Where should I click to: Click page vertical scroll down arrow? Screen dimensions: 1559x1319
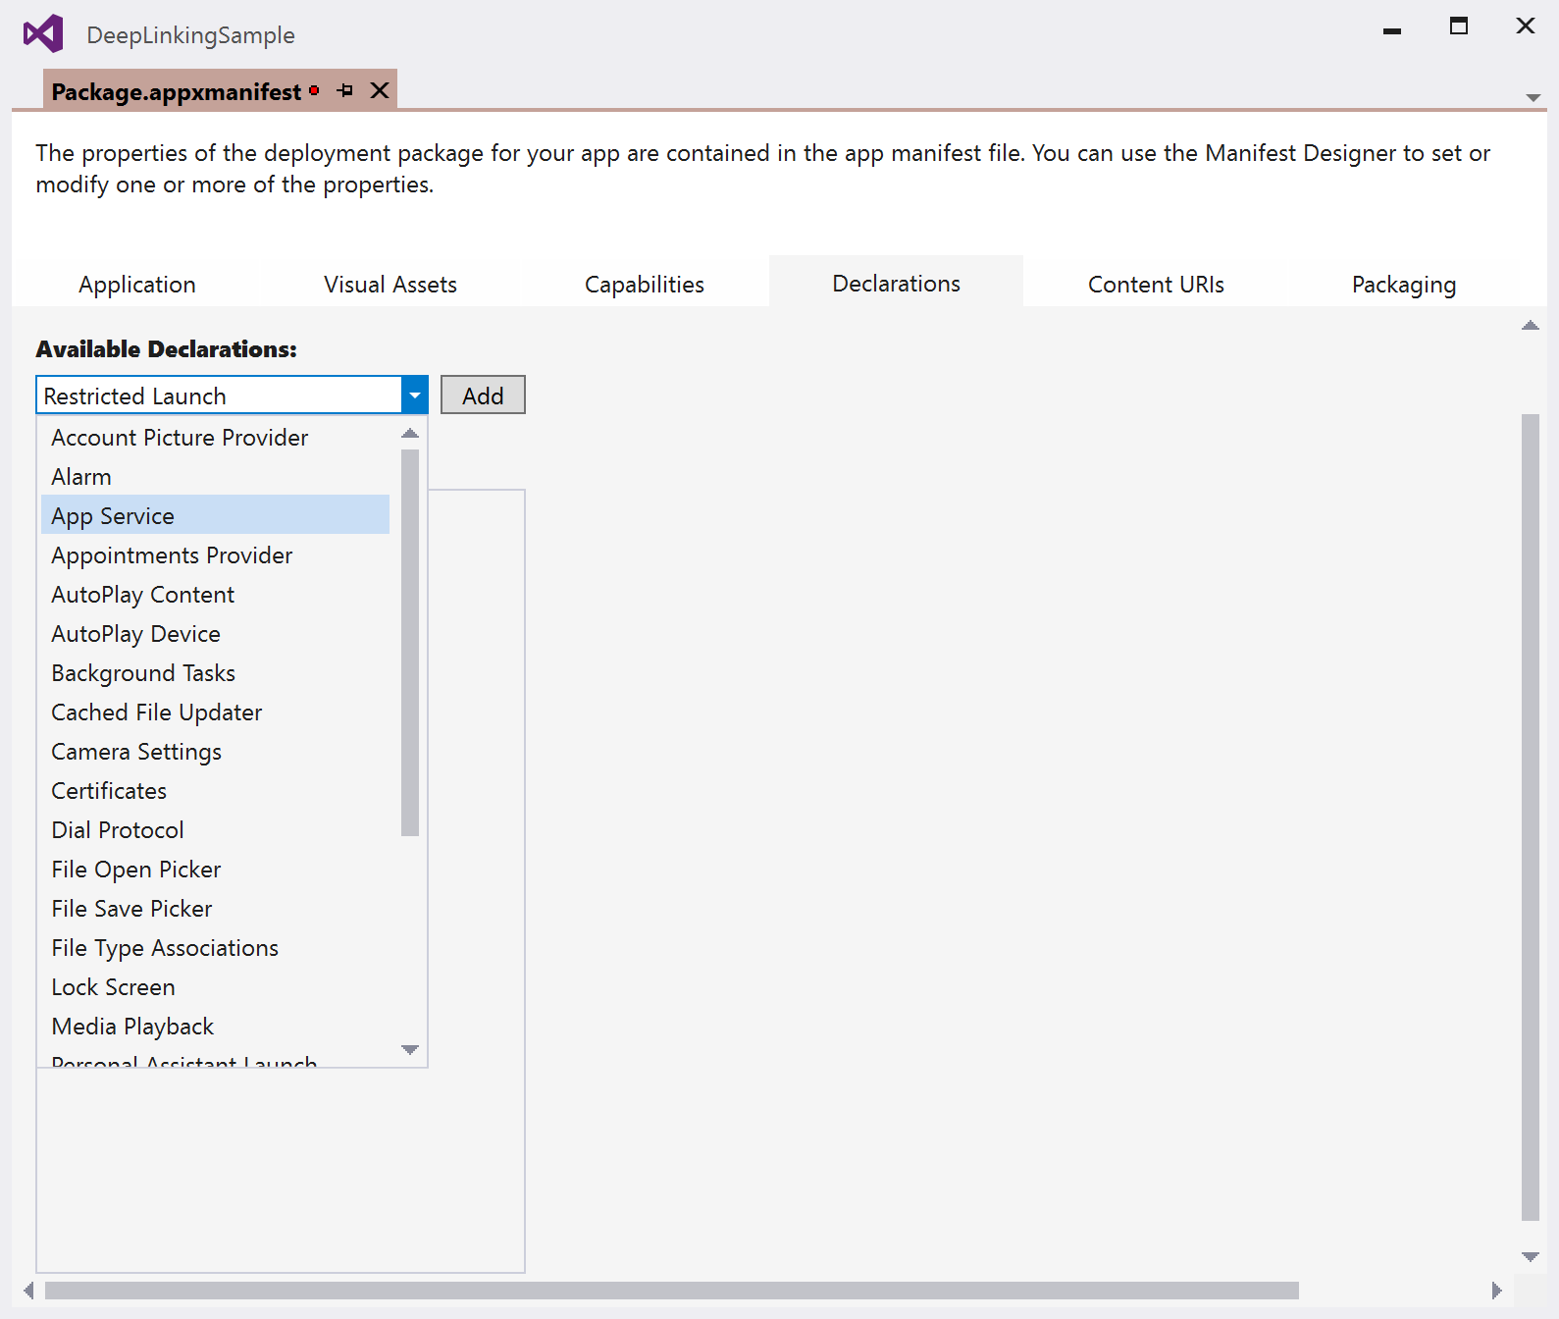(x=1531, y=1256)
